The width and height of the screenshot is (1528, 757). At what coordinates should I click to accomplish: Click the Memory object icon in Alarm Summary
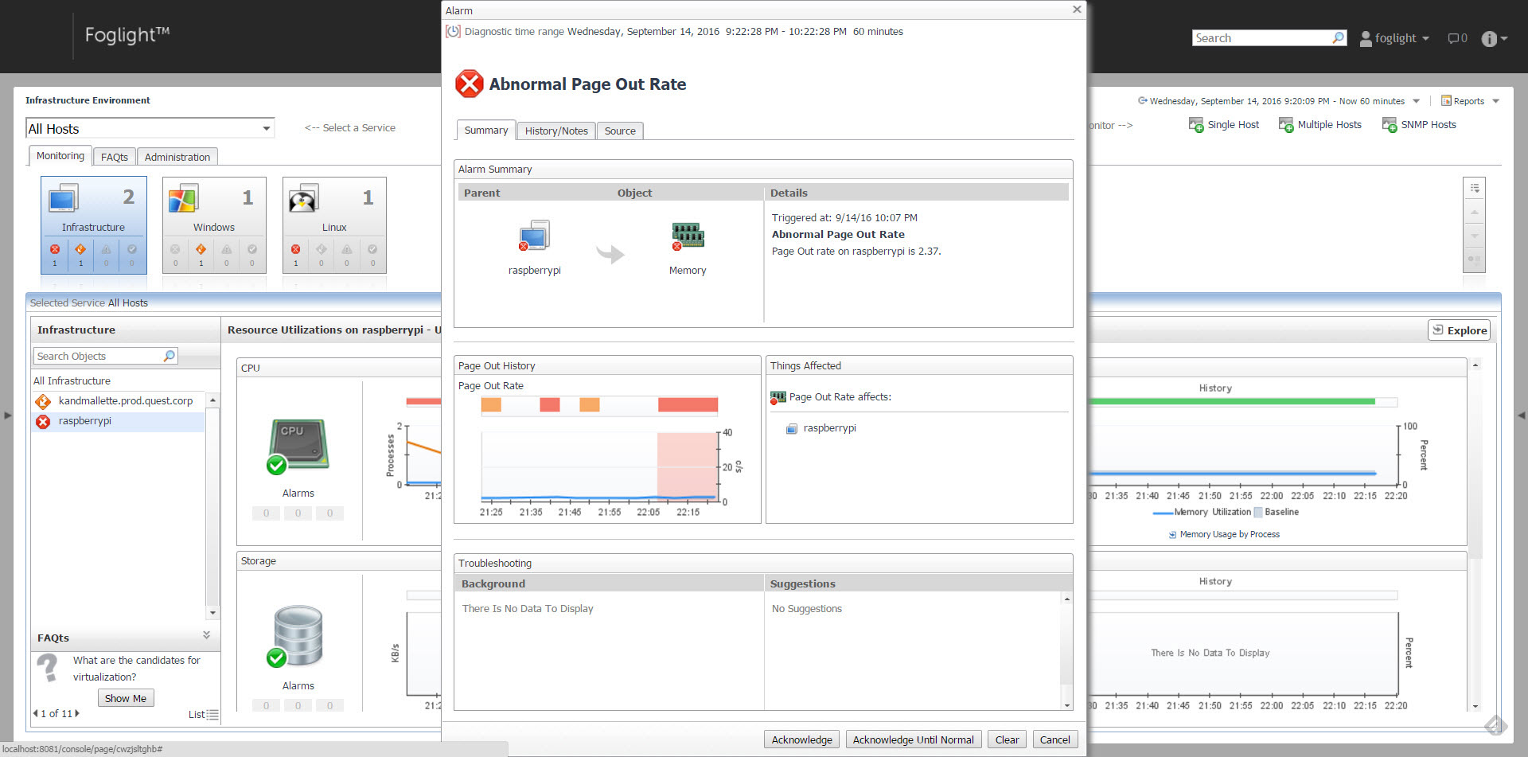(688, 236)
